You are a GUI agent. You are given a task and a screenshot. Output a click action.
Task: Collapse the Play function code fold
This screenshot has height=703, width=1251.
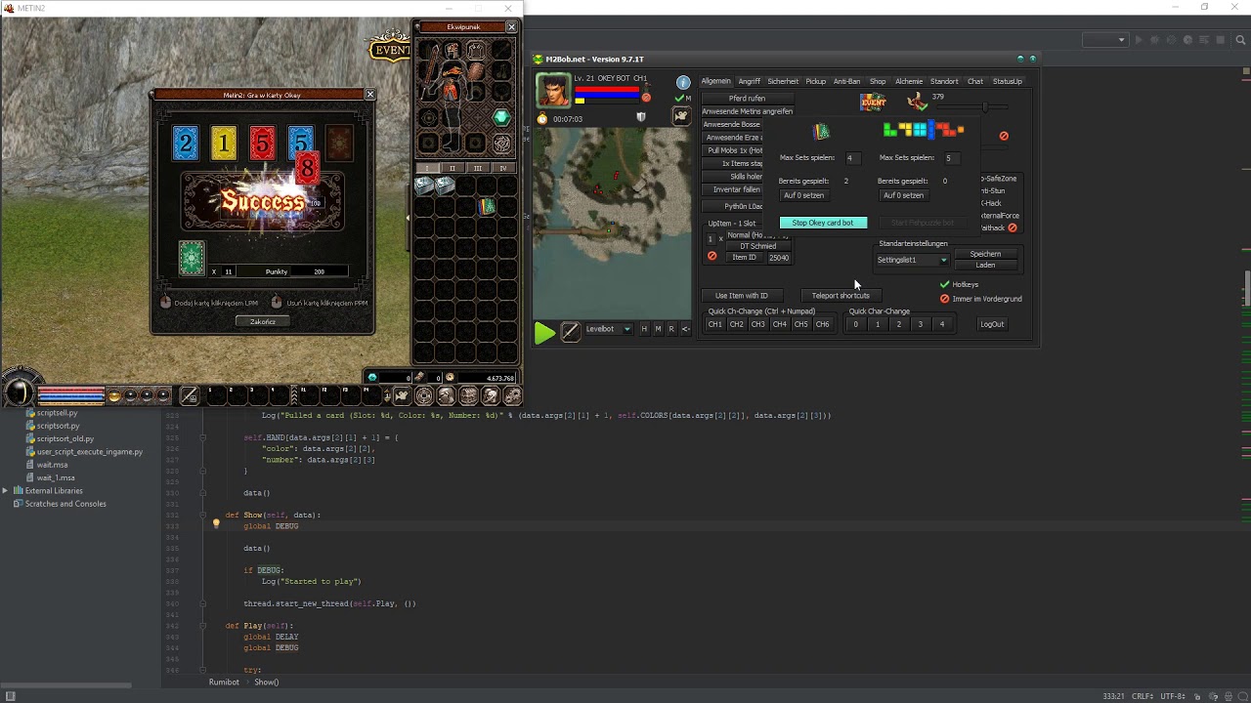[x=202, y=626]
